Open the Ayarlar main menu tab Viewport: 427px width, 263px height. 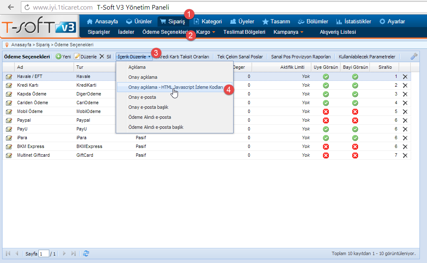coord(392,21)
